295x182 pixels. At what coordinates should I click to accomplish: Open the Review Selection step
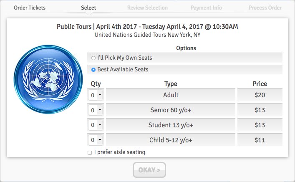(148, 8)
